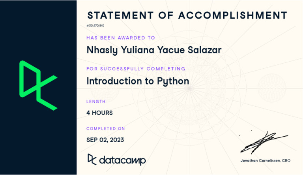
Task: Click 'Jonathan Cornelissen, CEO' under the signature
Action: click(x=265, y=160)
